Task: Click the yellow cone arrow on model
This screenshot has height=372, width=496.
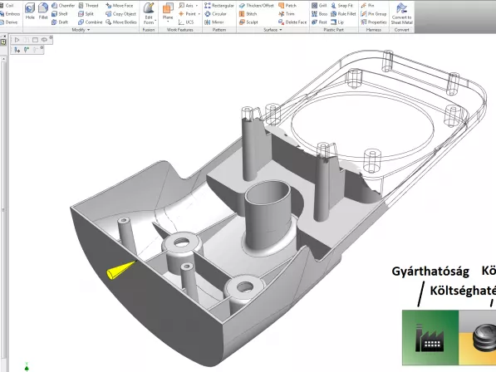Action: pyautogui.click(x=121, y=270)
